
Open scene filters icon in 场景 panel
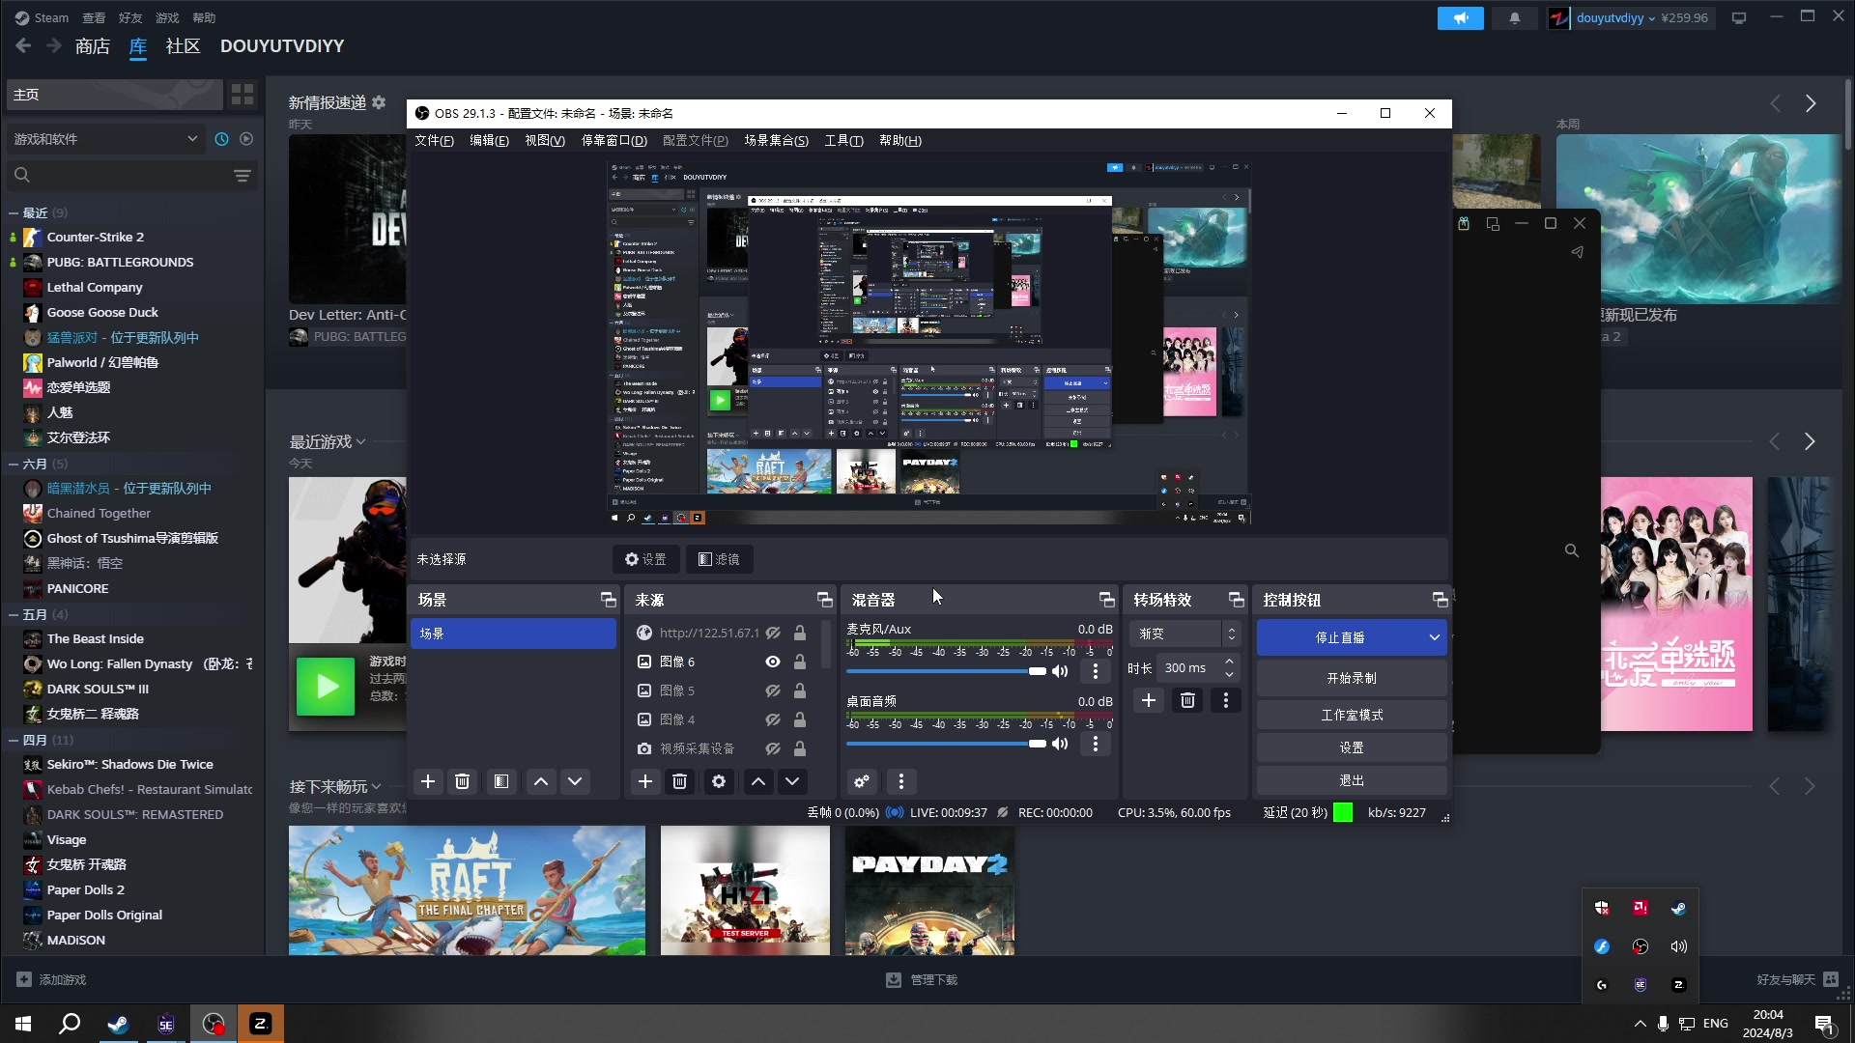[501, 781]
